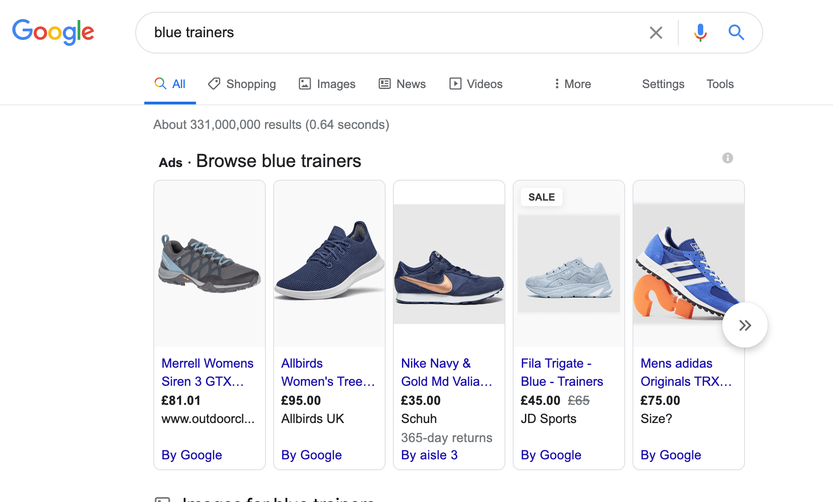Open the Allbirds navy shoe image
Image resolution: width=833 pixels, height=502 pixels.
coord(329,264)
